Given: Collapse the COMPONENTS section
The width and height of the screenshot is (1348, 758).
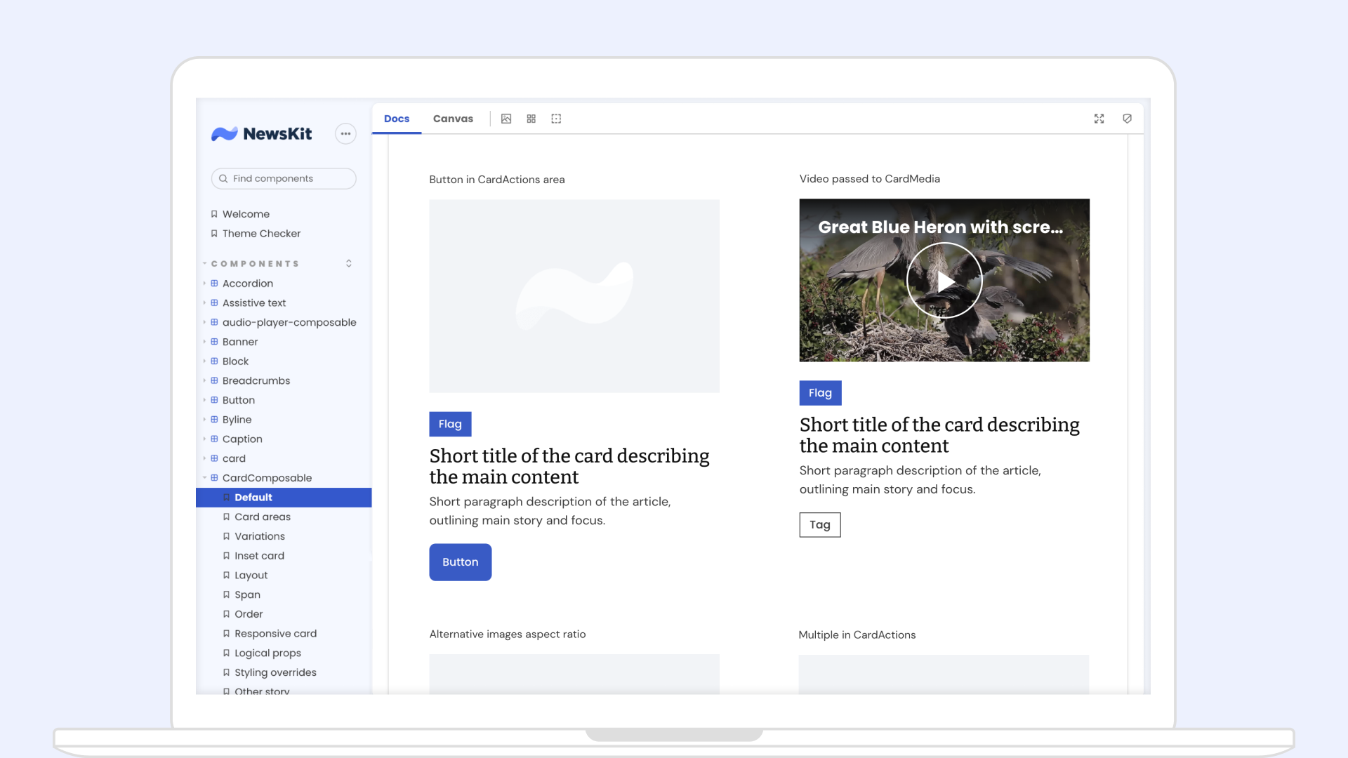Looking at the screenshot, I should (255, 264).
